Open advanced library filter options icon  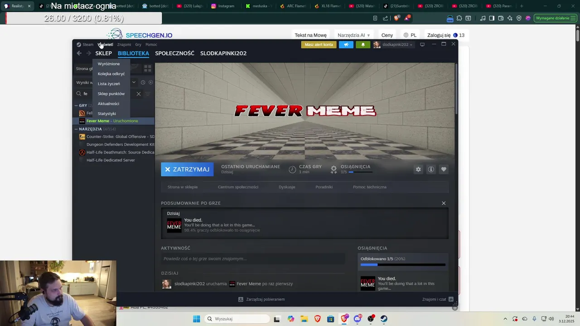point(148,94)
